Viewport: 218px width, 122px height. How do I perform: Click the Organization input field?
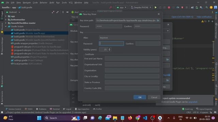pos(132,70)
